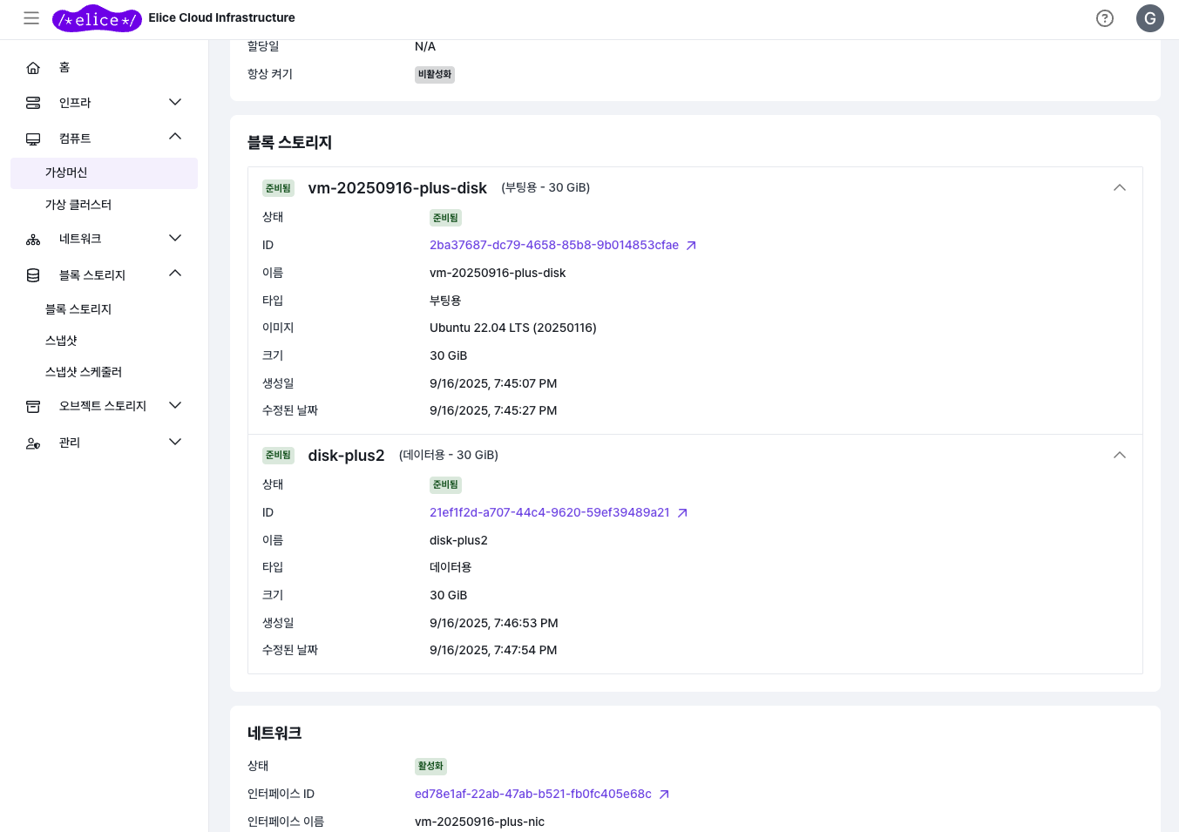Expand the 관리 menu chevron
Image resolution: width=1179 pixels, height=832 pixels.
coord(175,442)
